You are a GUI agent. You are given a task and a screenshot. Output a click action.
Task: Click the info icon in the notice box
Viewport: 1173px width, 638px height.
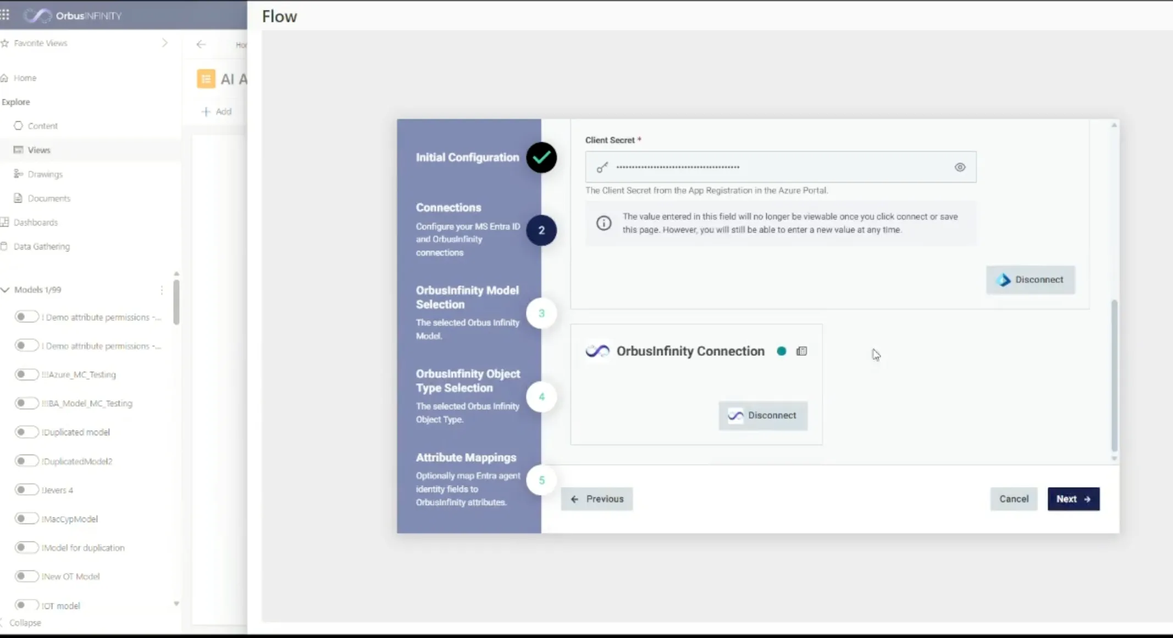click(x=604, y=223)
